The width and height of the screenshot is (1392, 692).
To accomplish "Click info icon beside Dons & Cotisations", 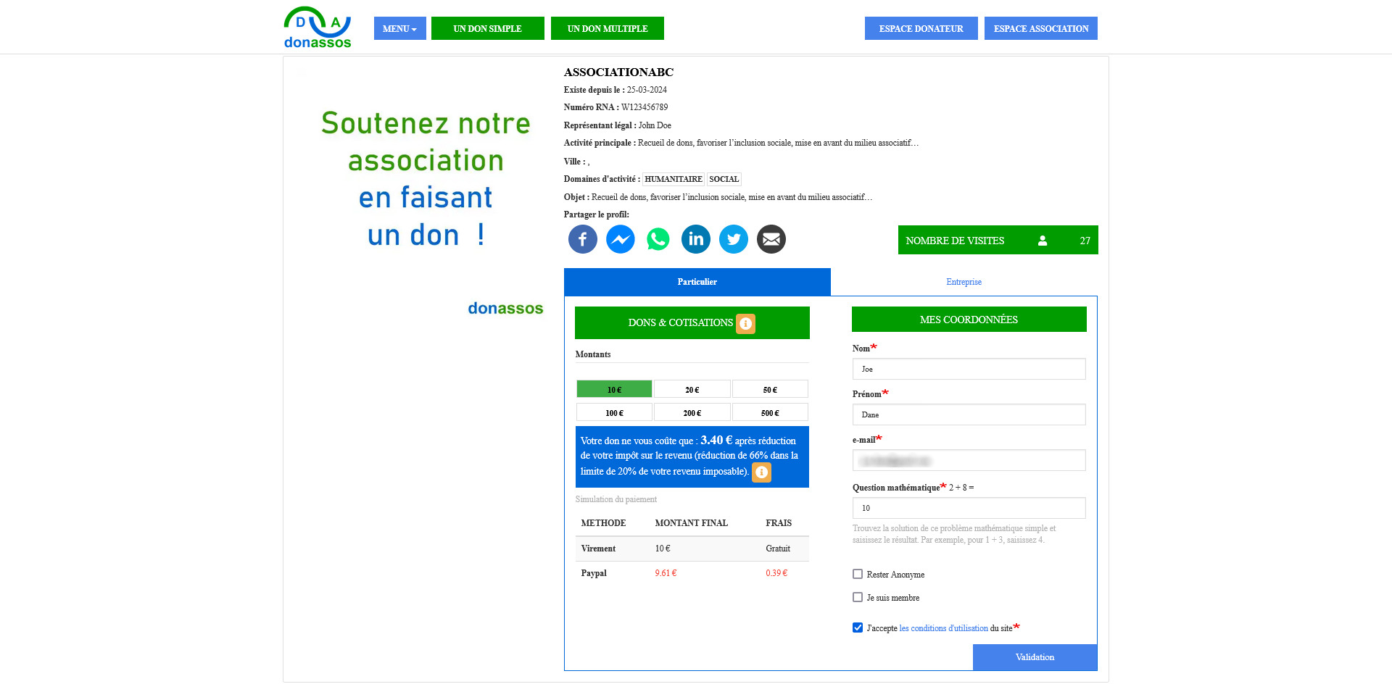I will tap(745, 323).
